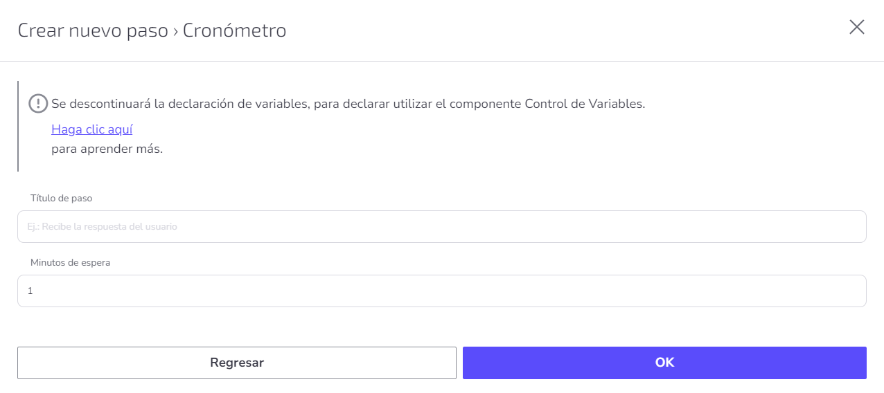Click the 'Título de paso' label
Screen dimensions: 884x393
pos(61,198)
